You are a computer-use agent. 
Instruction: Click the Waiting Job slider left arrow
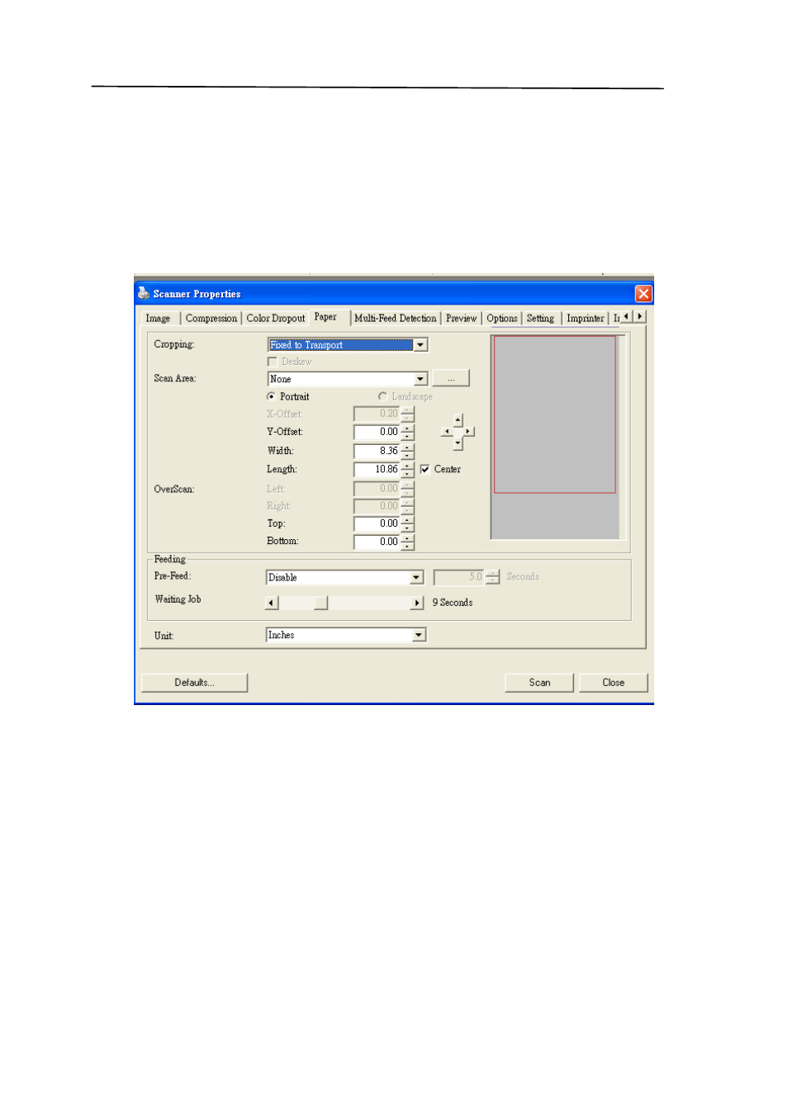pyautogui.click(x=272, y=604)
